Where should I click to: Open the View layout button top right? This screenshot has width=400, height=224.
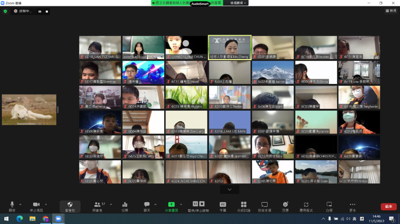click(391, 11)
